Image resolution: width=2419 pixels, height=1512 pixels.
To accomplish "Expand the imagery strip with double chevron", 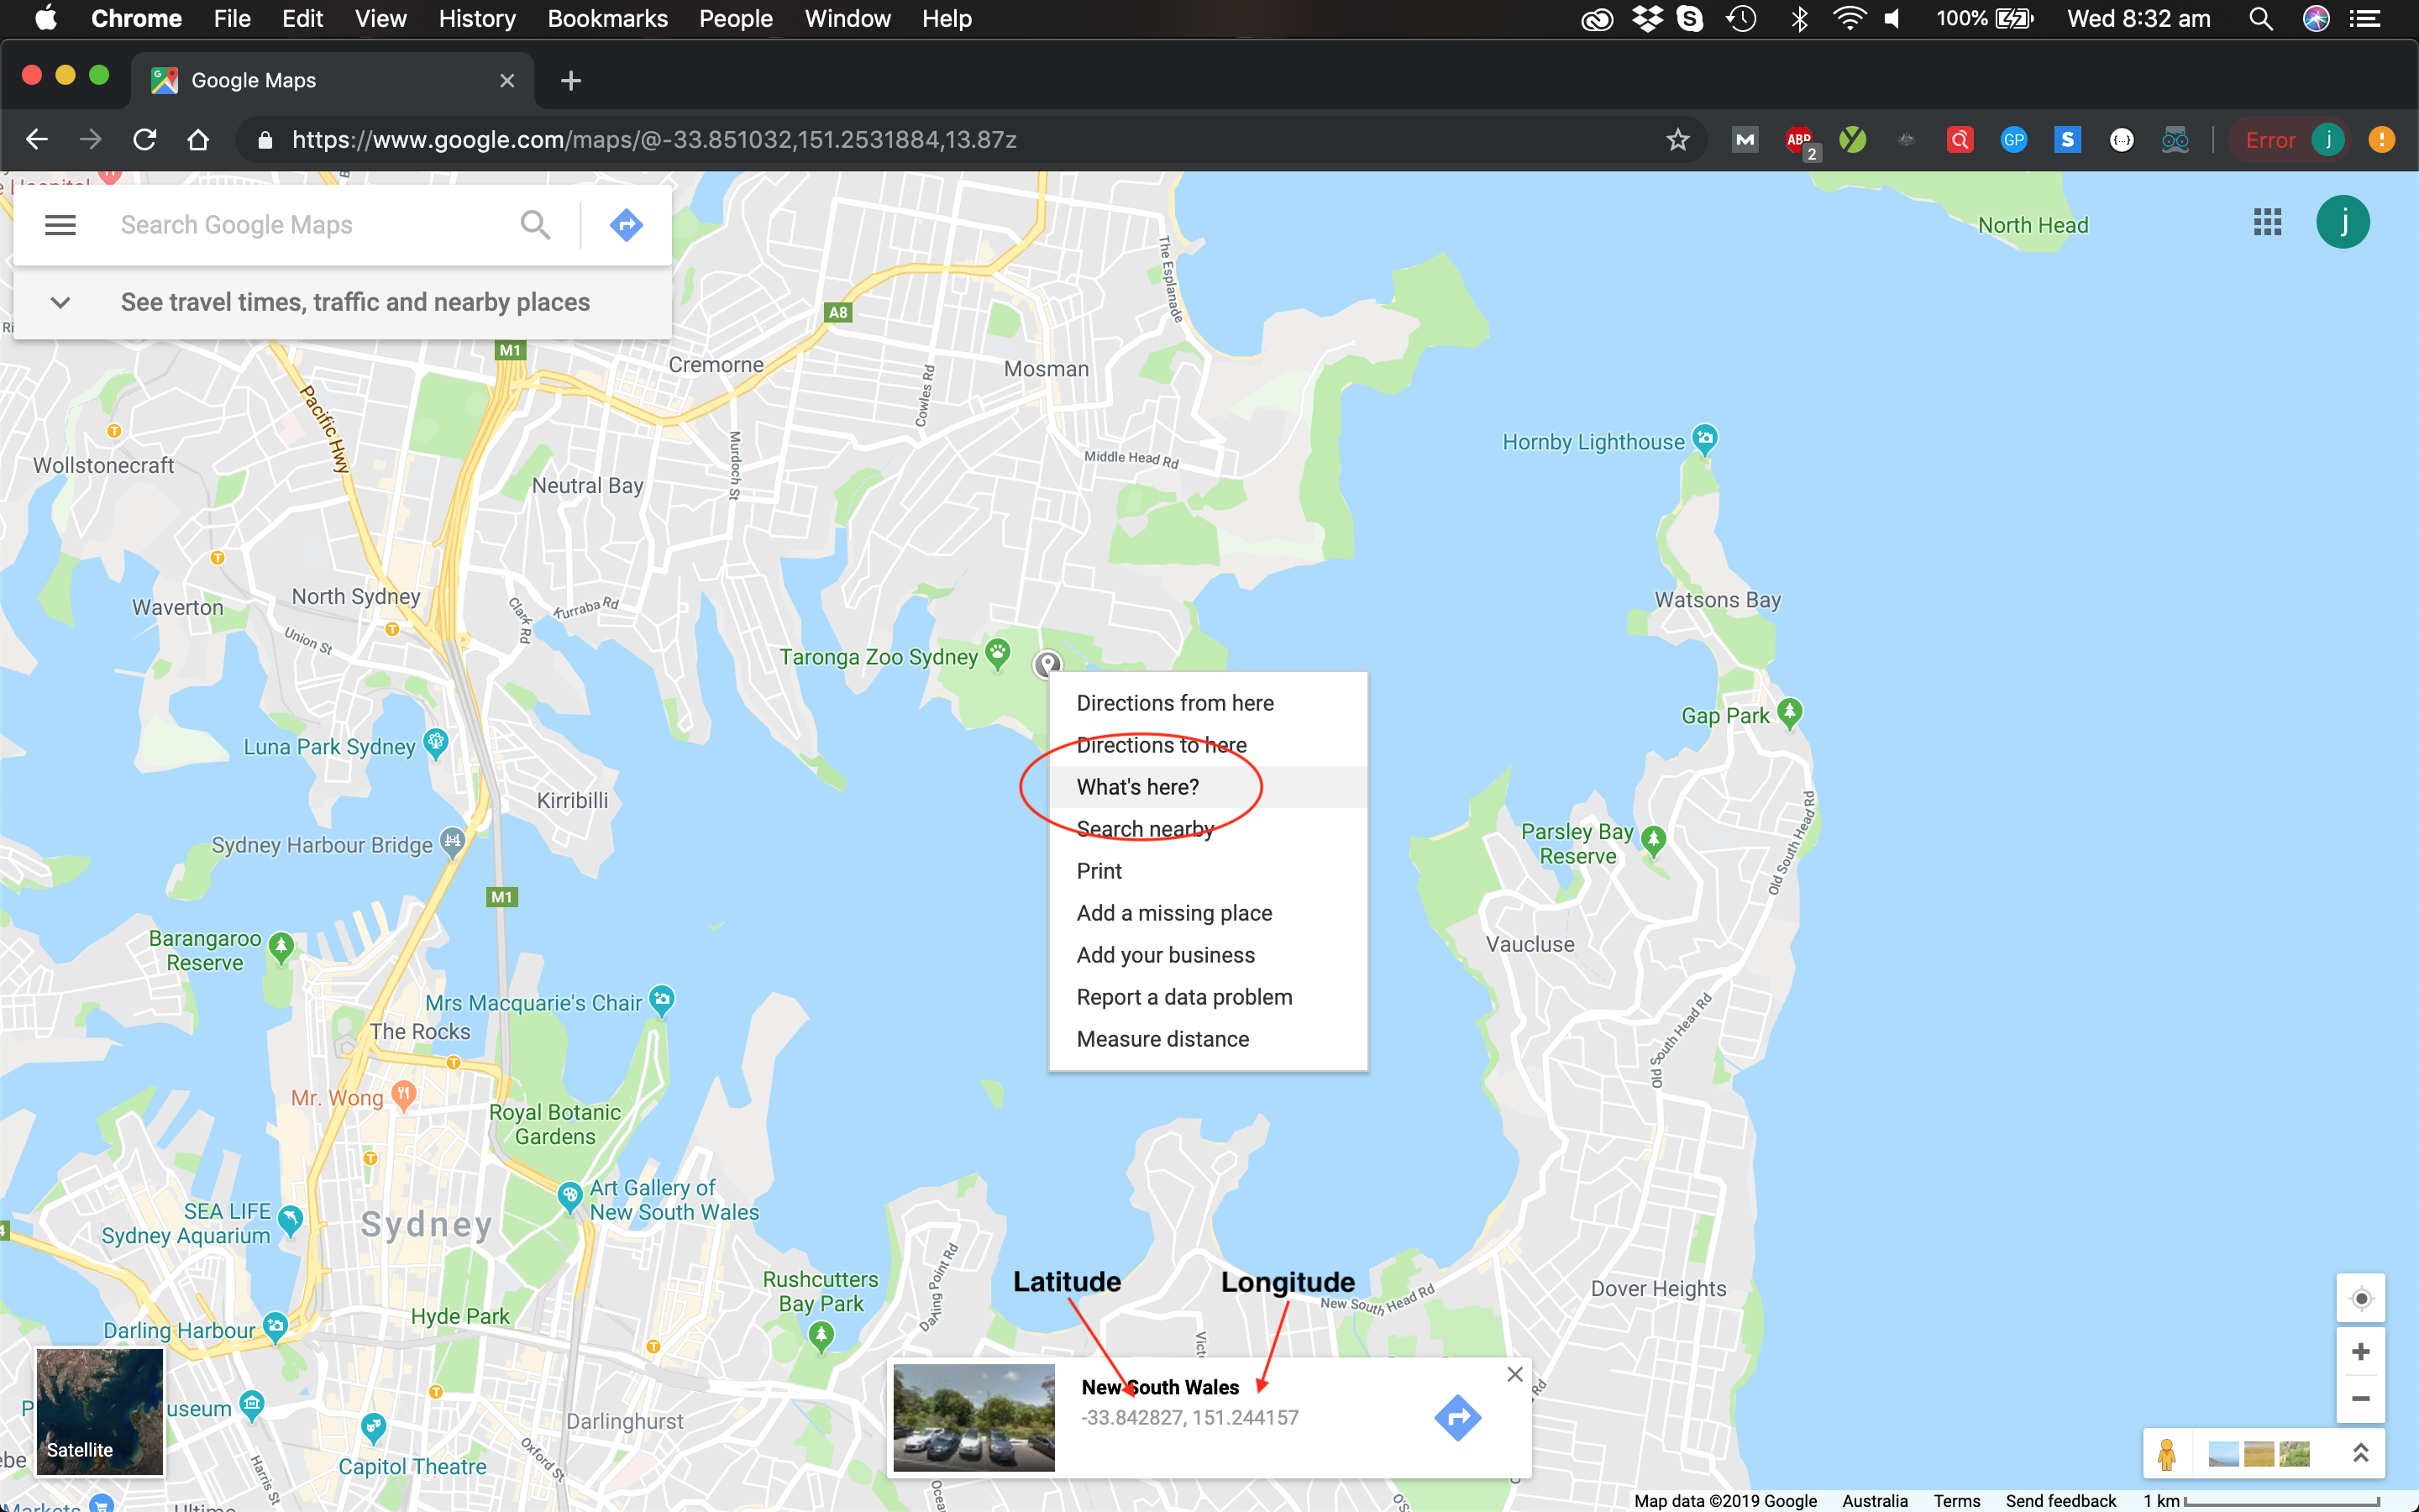I will point(2360,1453).
